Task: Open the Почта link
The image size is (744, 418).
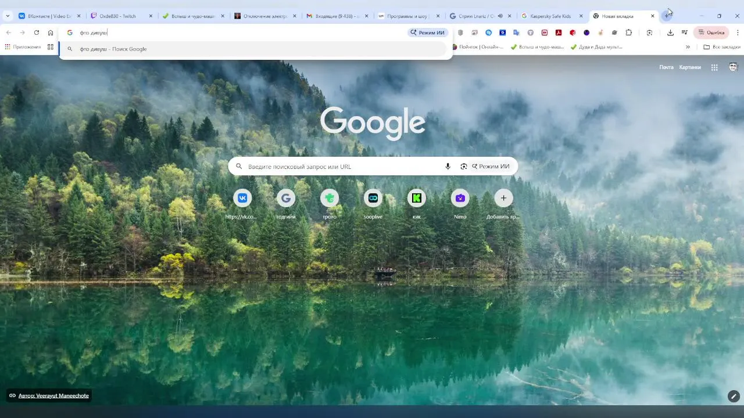Action: coord(666,67)
